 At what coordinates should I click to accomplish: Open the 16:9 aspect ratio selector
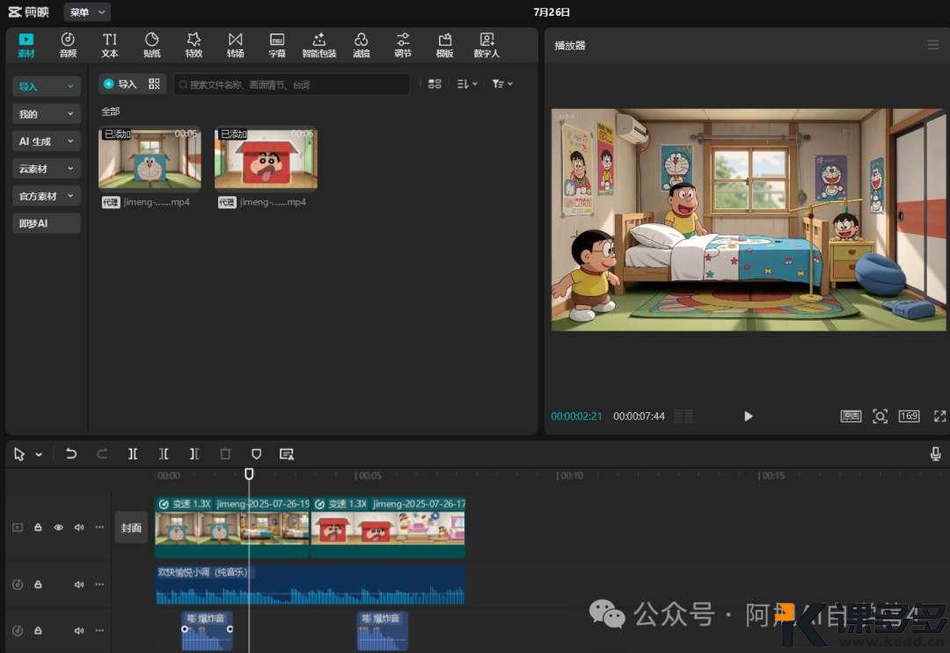909,417
